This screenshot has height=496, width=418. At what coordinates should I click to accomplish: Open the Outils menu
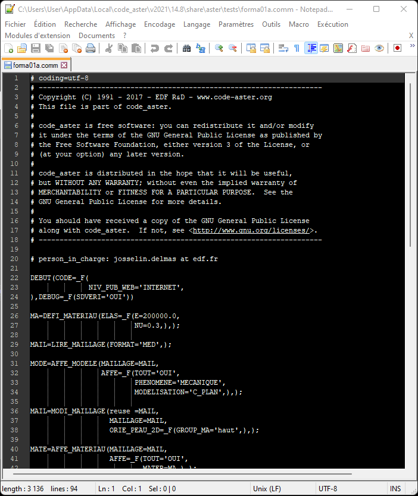[271, 24]
